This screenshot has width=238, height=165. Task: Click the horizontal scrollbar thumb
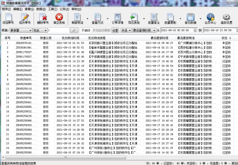(x=66, y=157)
